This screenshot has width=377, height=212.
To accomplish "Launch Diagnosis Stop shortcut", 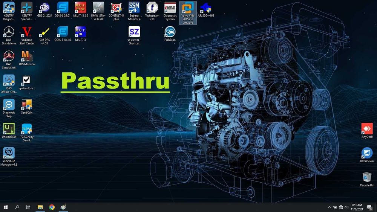I will pyautogui.click(x=9, y=108).
